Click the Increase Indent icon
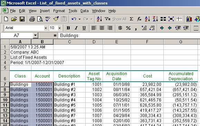Viewport: 200px width, 126px height. point(186,28)
